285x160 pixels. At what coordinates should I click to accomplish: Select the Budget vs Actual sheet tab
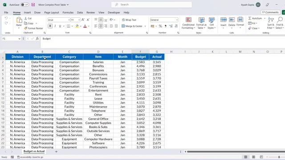point(34,151)
